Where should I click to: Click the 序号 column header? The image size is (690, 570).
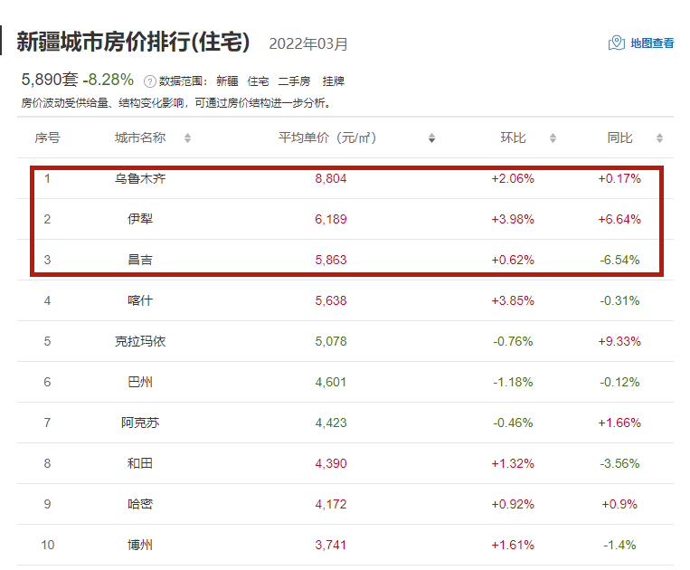click(47, 138)
